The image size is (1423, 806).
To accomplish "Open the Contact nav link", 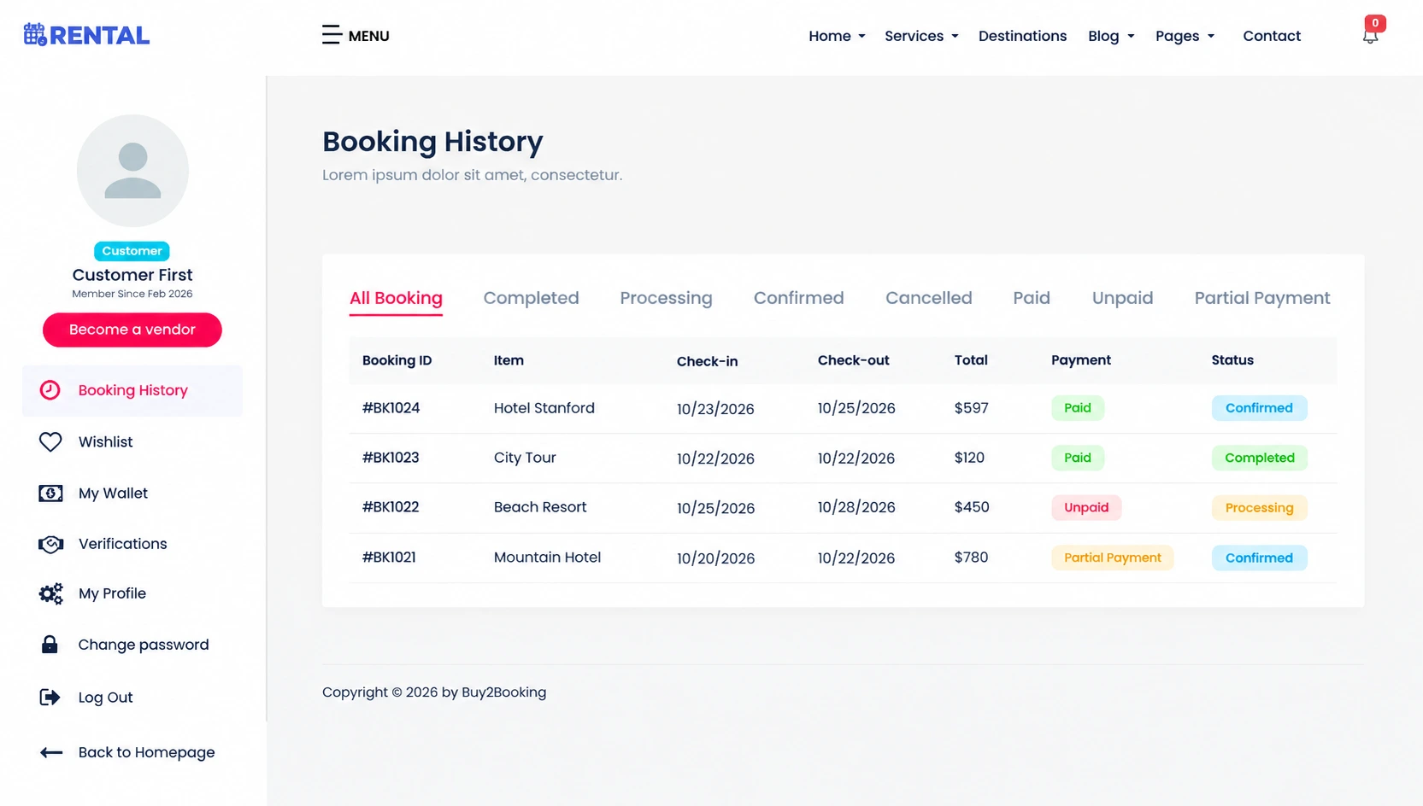I will pos(1272,36).
